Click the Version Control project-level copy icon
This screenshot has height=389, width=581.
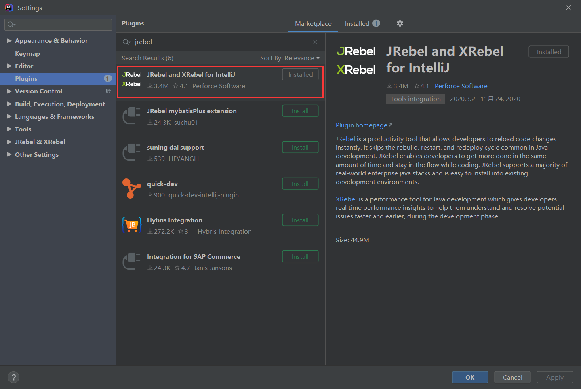pos(108,91)
